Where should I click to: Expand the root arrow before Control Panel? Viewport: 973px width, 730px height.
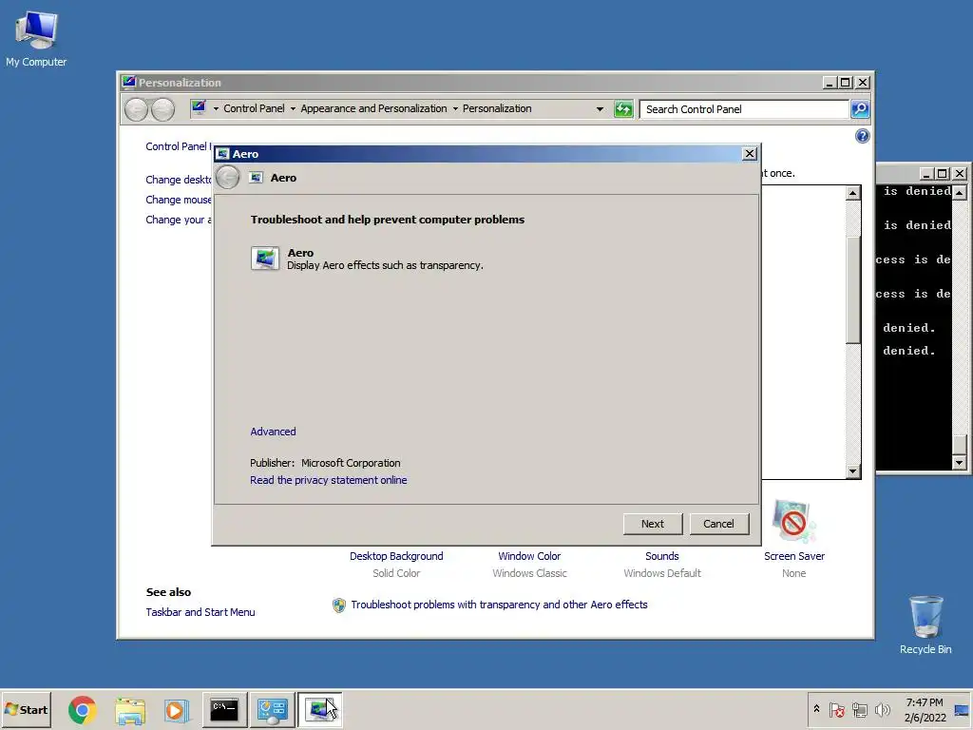216,108
